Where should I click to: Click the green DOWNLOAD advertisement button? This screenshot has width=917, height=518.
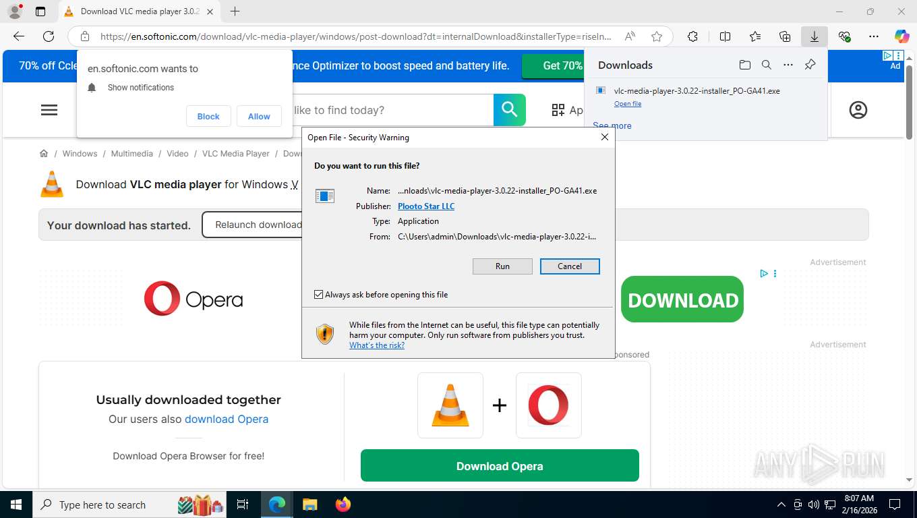tap(682, 299)
